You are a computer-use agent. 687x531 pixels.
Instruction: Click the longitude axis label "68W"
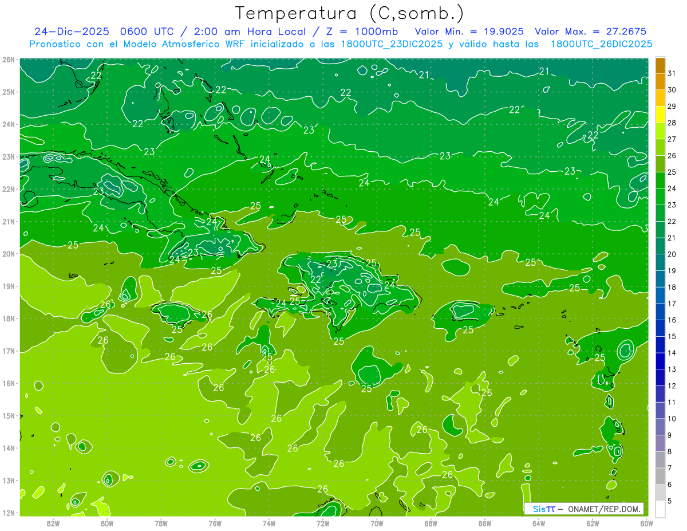(x=431, y=524)
